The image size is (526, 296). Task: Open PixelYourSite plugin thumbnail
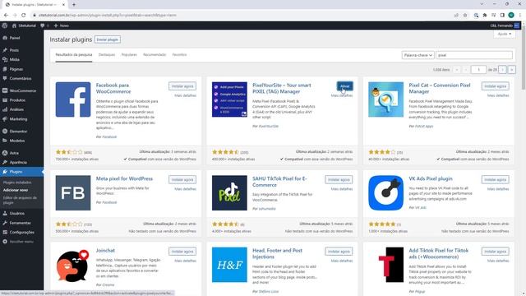(229, 99)
